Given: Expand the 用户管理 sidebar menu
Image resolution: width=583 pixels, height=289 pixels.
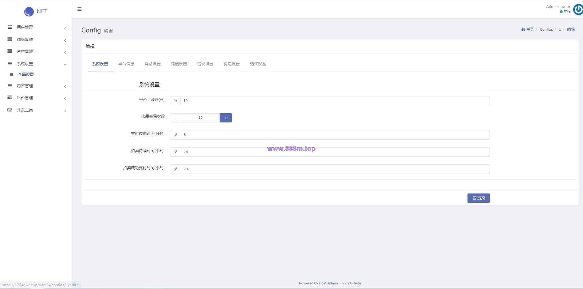Looking at the screenshot, I should click(37, 28).
